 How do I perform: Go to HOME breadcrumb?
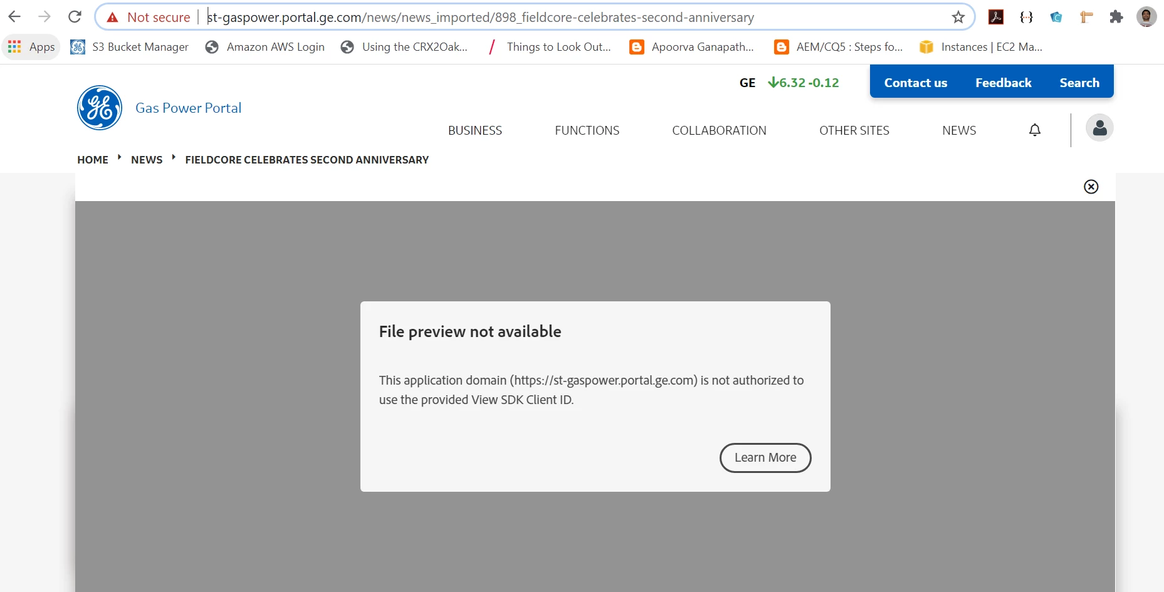pyautogui.click(x=93, y=160)
